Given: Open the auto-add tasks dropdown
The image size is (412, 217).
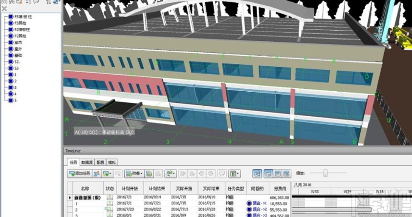Looking at the screenshot, I should [x=107, y=174].
